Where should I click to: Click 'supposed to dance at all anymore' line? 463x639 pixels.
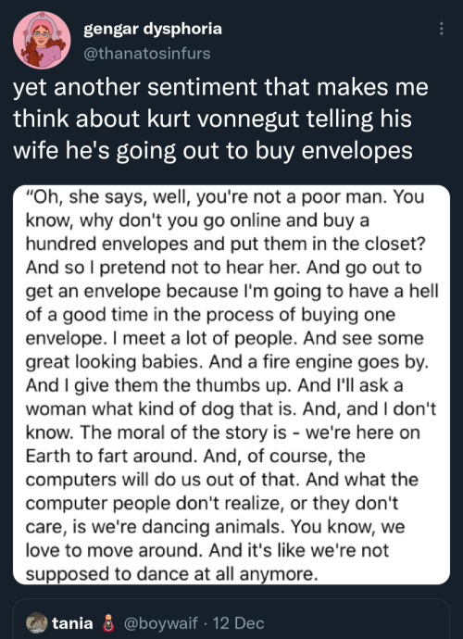tap(171, 574)
